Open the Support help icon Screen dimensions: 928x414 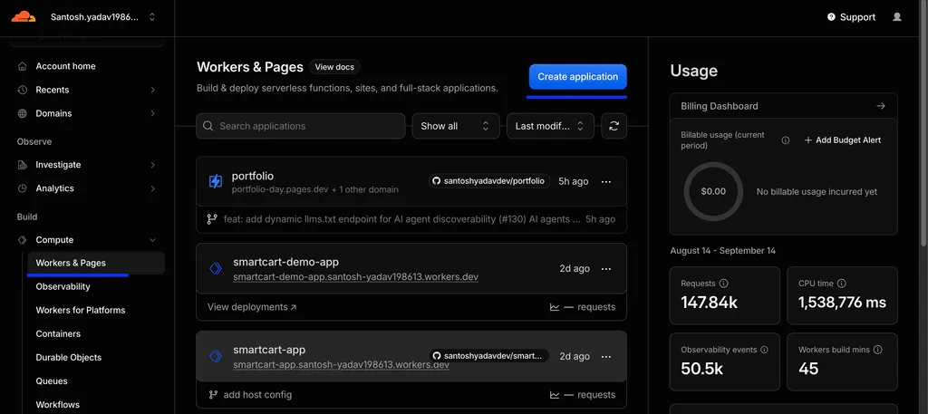point(831,17)
